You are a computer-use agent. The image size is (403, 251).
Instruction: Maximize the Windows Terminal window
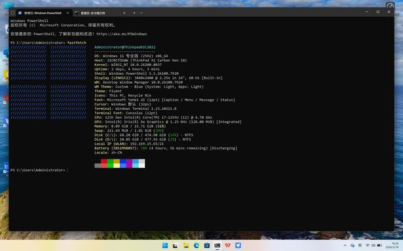pyautogui.click(x=378, y=12)
